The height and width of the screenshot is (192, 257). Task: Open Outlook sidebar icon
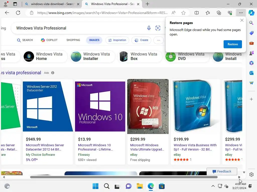[251, 73]
